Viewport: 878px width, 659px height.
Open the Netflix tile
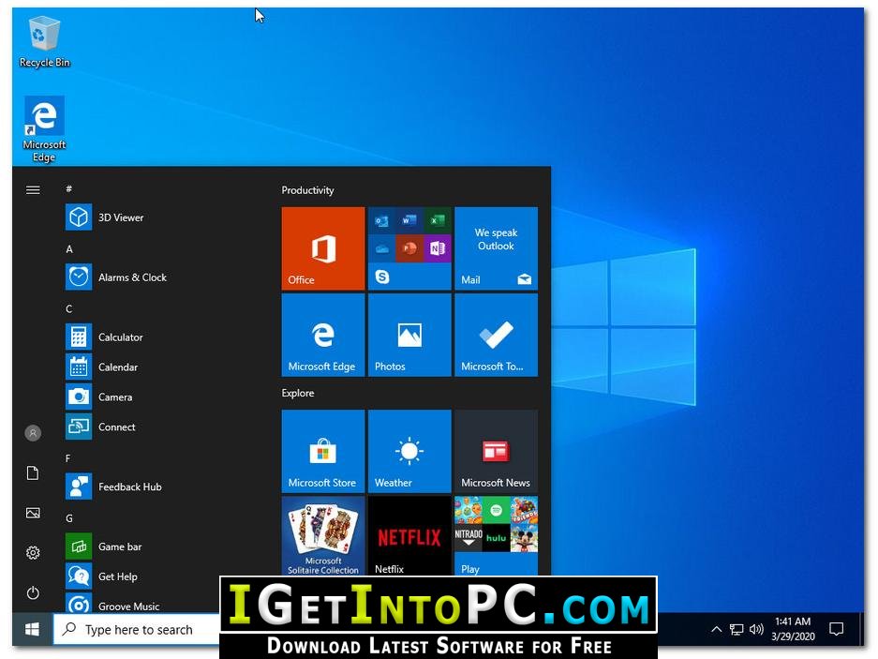click(x=409, y=535)
